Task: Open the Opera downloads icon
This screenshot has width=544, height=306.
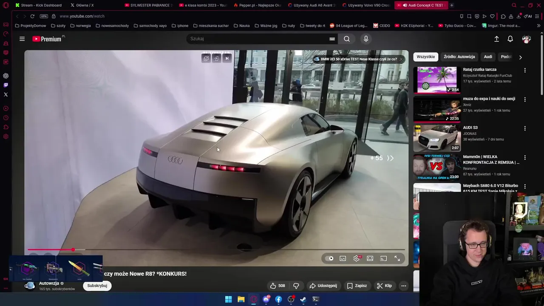Action: (x=519, y=16)
